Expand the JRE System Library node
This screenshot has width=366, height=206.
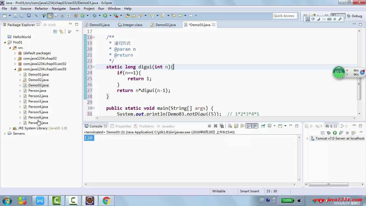(x=10, y=128)
